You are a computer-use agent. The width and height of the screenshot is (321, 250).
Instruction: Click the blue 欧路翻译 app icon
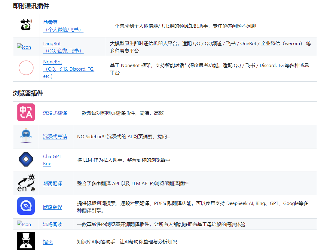(26, 206)
